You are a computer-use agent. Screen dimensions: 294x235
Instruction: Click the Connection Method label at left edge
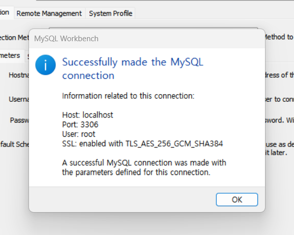(14, 38)
